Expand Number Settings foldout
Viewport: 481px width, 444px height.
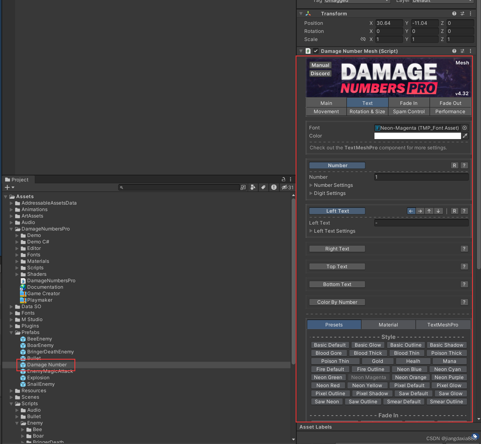tap(311, 185)
